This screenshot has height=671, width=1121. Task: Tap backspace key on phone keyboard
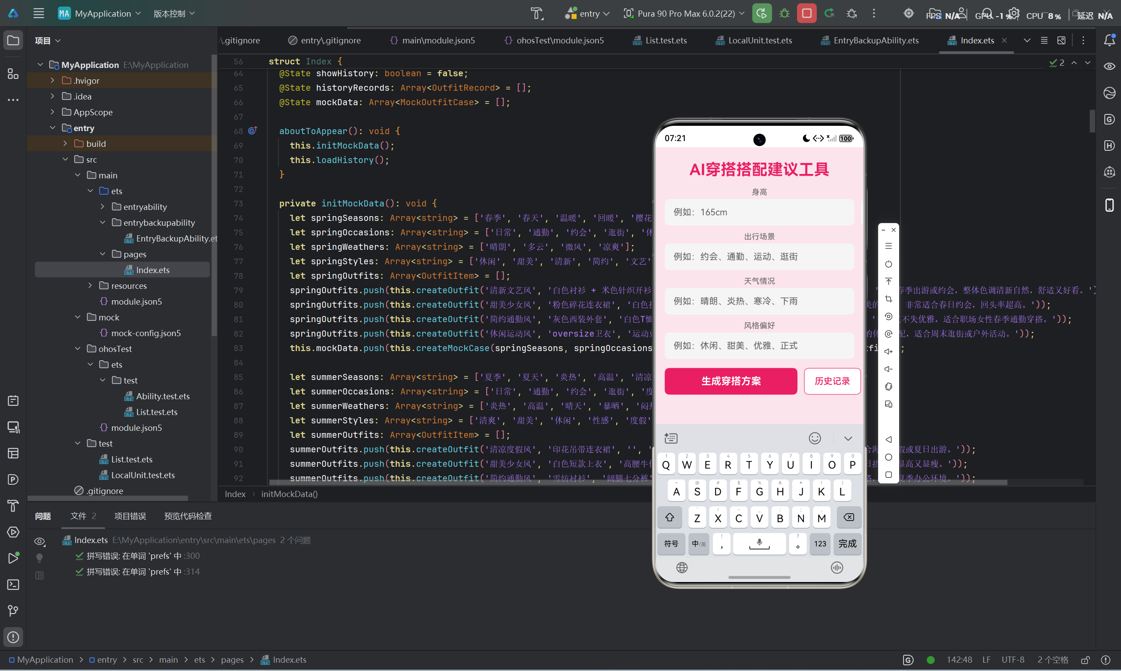[x=848, y=517]
